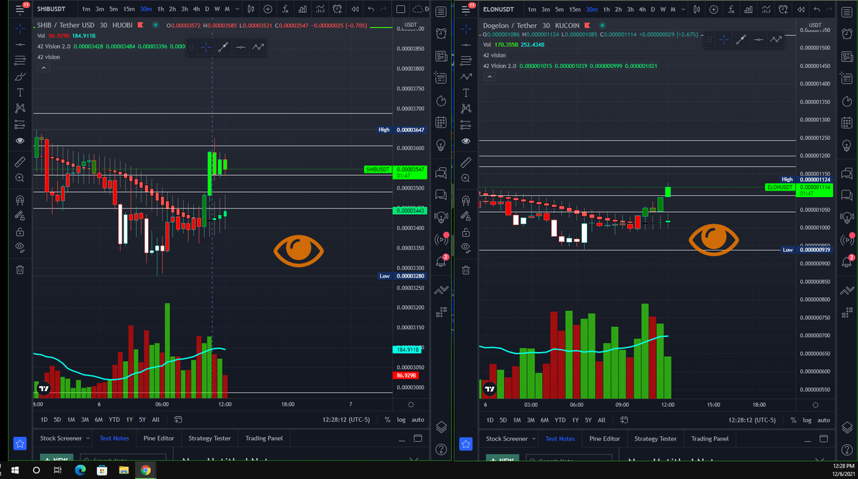The width and height of the screenshot is (858, 479).
Task: Switch to Text Notes tab in SHIBUSDT window
Action: 114,438
